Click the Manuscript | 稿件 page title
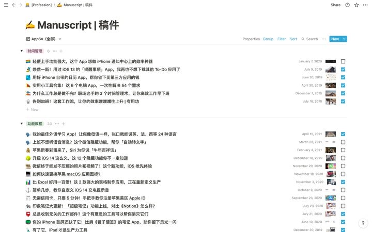 [78, 25]
